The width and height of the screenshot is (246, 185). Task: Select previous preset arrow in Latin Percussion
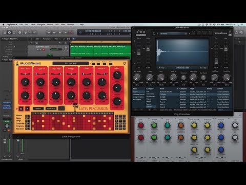click(51, 64)
